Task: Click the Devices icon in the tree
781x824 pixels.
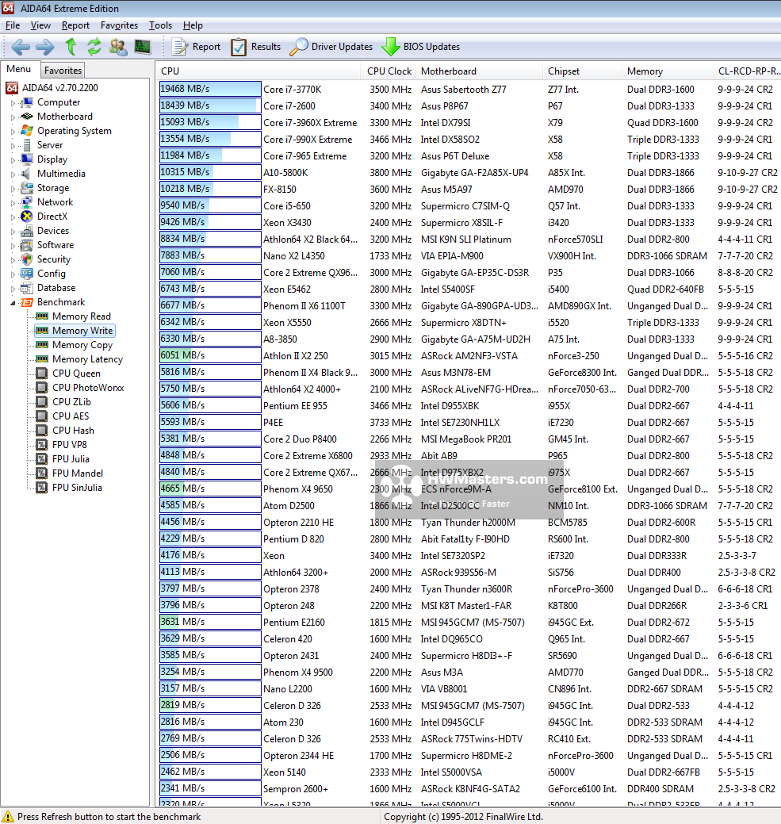Action: 27,230
